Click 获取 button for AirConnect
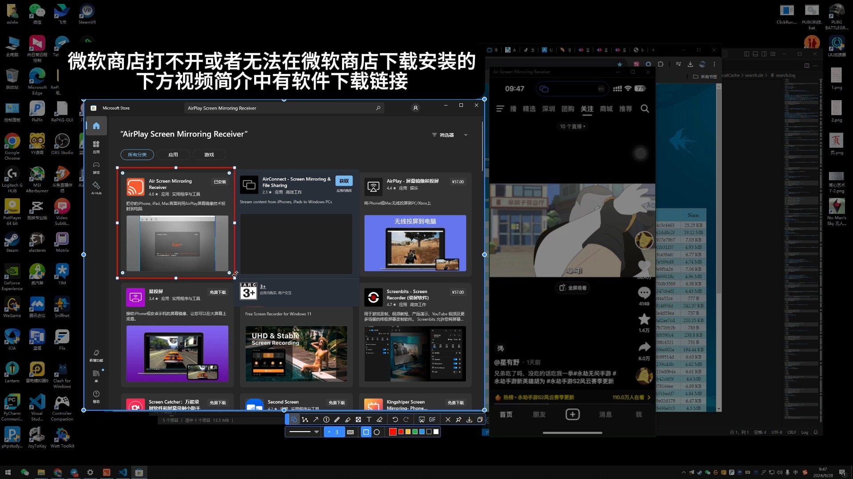The image size is (853, 479). point(344,181)
